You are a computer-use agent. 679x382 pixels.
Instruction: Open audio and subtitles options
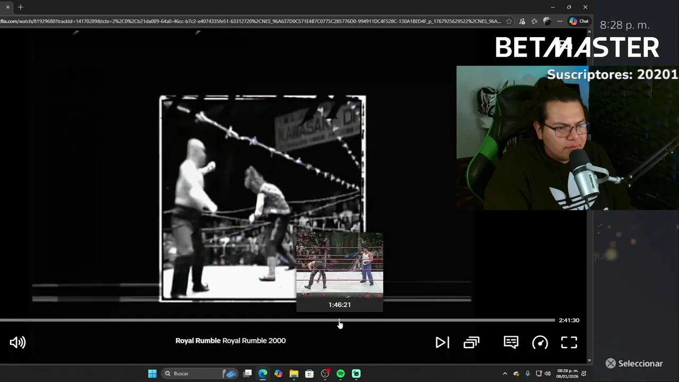pyautogui.click(x=511, y=342)
